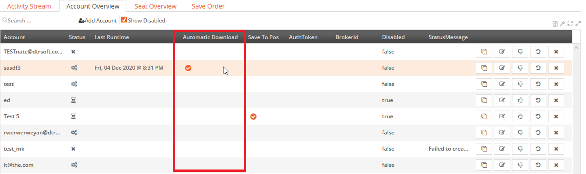
Task: Copy the rwerwerweyan@dtr account
Action: coord(484,133)
